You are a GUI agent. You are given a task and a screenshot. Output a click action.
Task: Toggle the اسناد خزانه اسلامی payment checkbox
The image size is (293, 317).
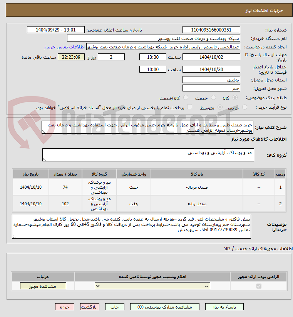point(189,107)
